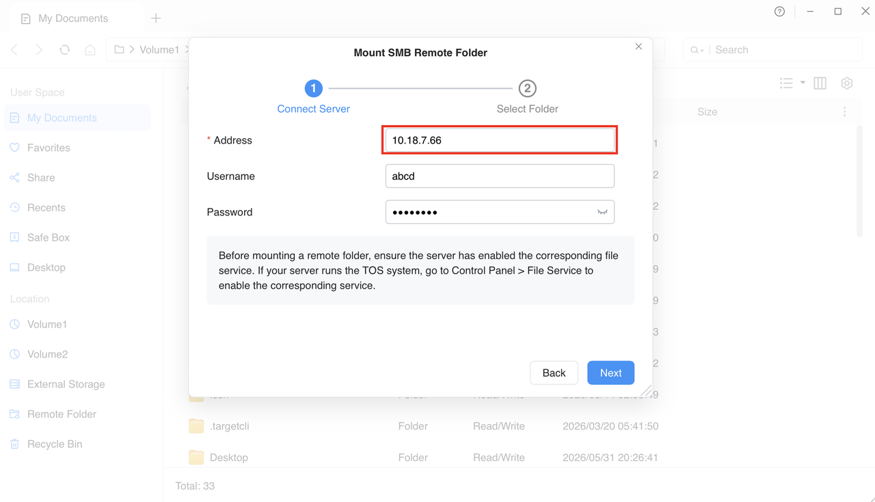Click the Search input box
The height and width of the screenshot is (502, 875).
[x=786, y=50]
